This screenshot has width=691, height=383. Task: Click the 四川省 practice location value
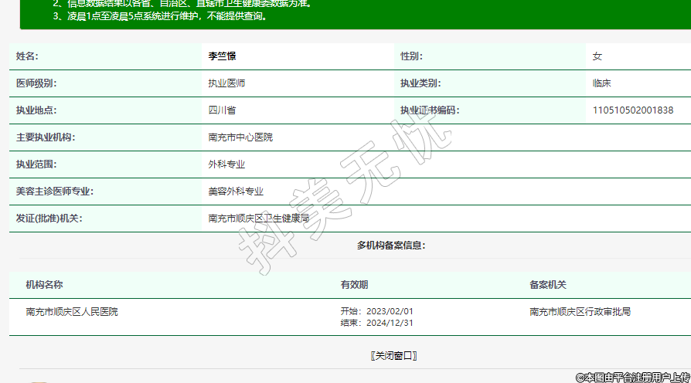click(x=222, y=110)
